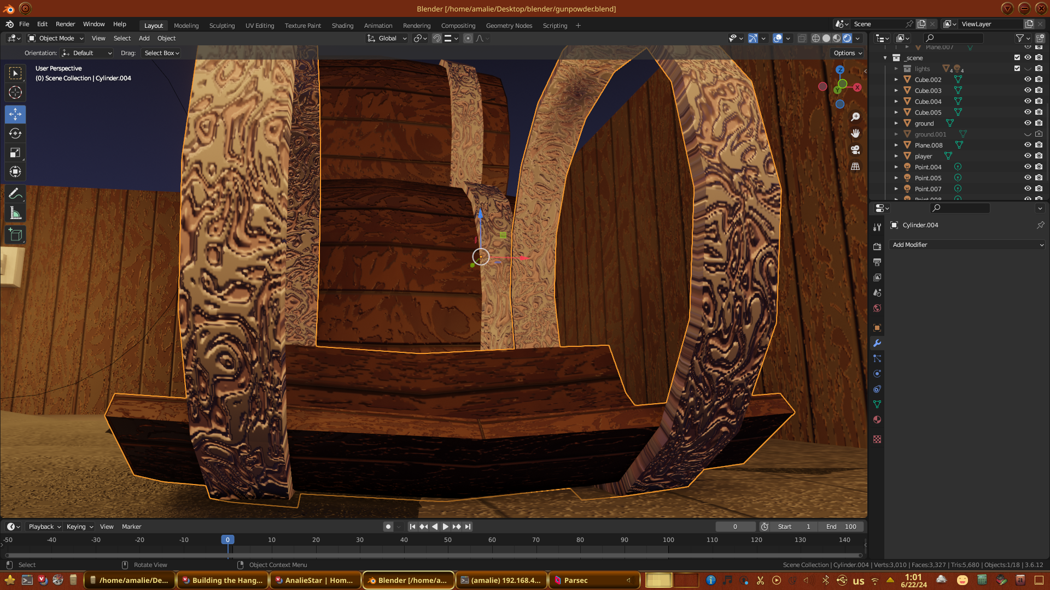1050x590 pixels.
Task: Open the Object Mode dropdown
Action: (56, 38)
